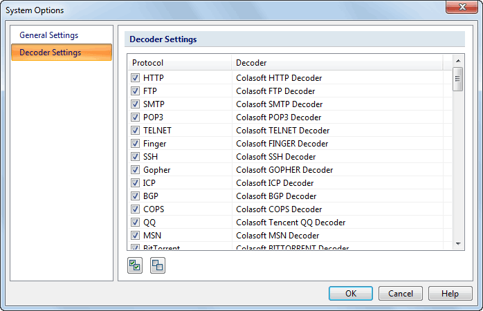Screen dimensions: 483x311
Task: Click the Select All decoders icon
Action: click(135, 265)
